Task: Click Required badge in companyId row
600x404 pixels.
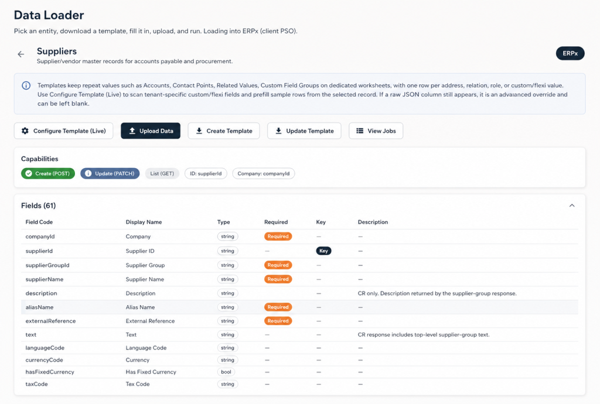Action: coord(278,237)
